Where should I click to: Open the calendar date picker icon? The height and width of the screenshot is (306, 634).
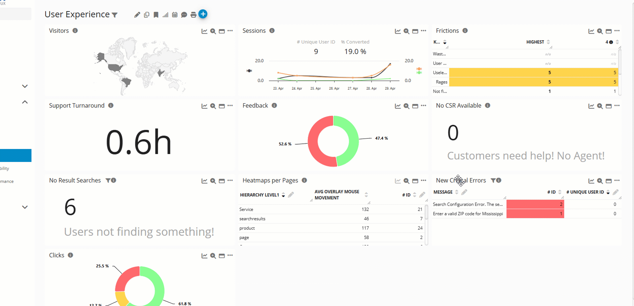tap(175, 15)
